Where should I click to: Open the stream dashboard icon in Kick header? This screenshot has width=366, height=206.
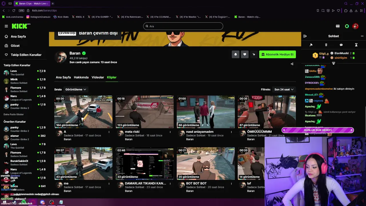[338, 26]
